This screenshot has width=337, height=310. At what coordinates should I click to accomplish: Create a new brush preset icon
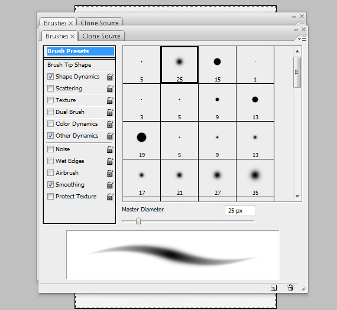point(274,288)
